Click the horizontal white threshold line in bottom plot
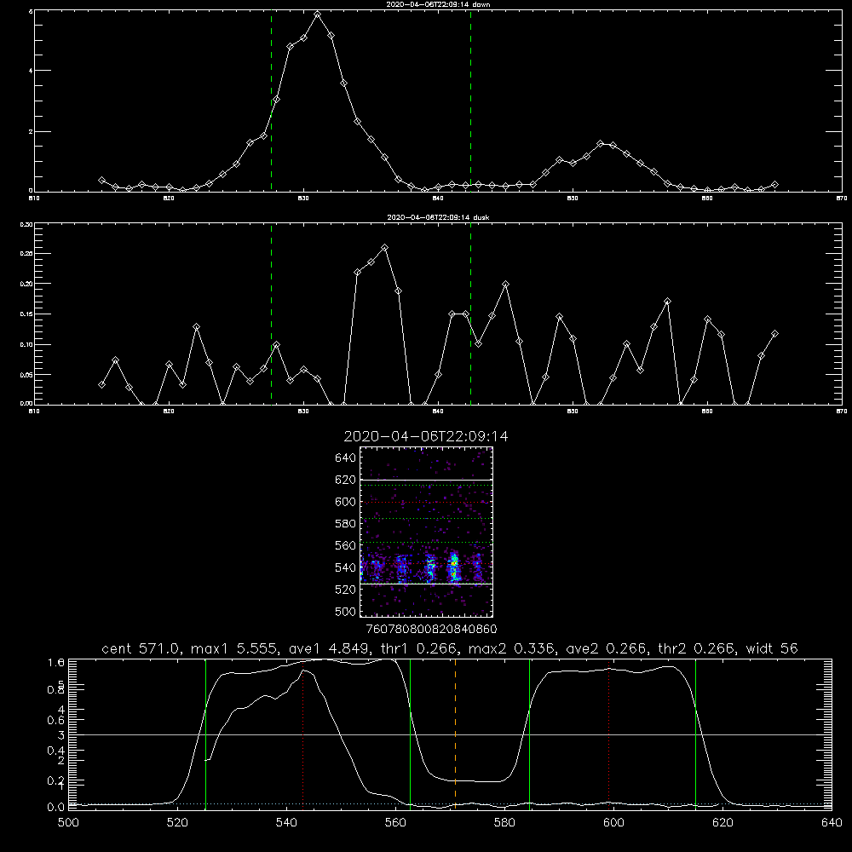Image resolution: width=852 pixels, height=852 pixels. [450, 734]
